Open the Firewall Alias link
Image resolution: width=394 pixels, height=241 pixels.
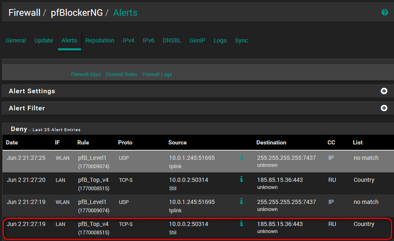click(86, 75)
